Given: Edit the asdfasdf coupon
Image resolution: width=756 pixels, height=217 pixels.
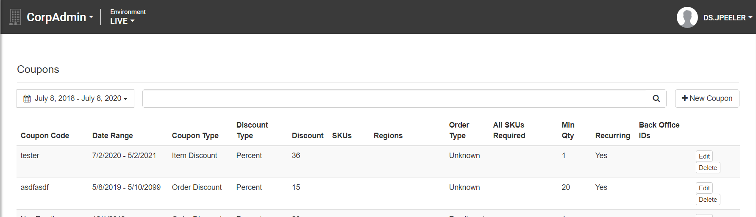Looking at the screenshot, I should click(x=704, y=188).
